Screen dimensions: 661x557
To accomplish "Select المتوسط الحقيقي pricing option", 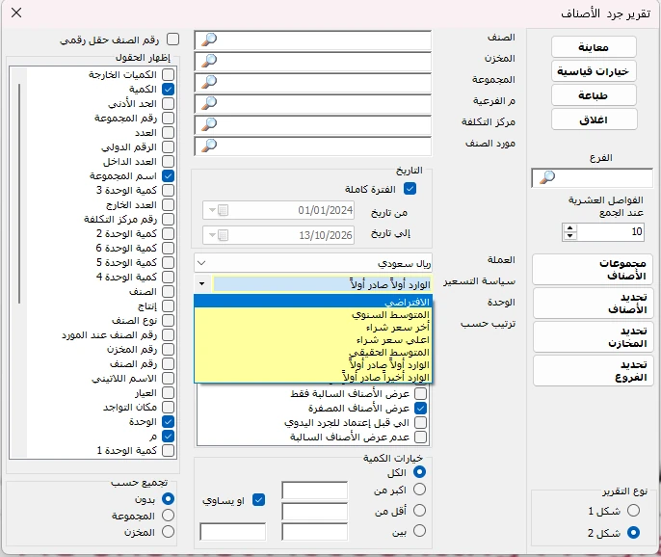I will pos(313,352).
